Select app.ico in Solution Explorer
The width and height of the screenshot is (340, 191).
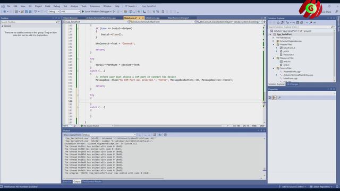[x=287, y=62]
